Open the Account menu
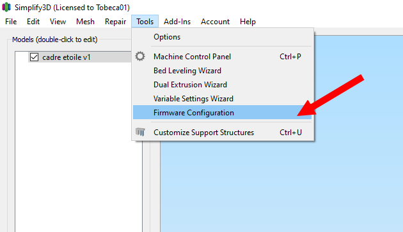The height and width of the screenshot is (232, 403). pyautogui.click(x=215, y=22)
